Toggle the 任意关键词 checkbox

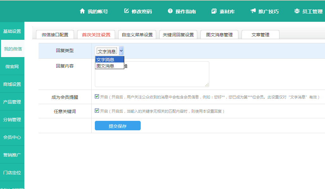pos(97,111)
